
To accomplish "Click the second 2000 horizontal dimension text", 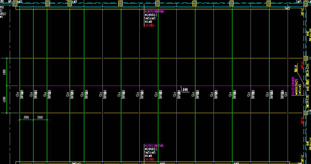I will click(x=40, y=117).
